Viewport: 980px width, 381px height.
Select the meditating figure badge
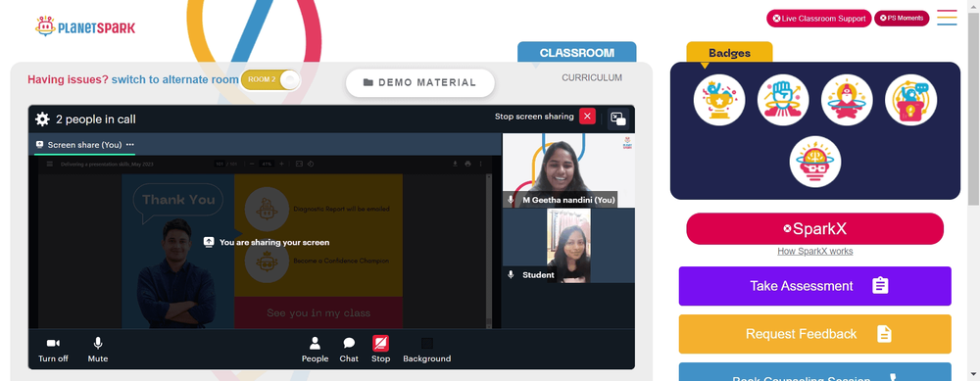tap(847, 100)
